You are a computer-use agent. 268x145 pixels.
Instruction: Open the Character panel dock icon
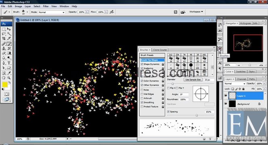220,63
